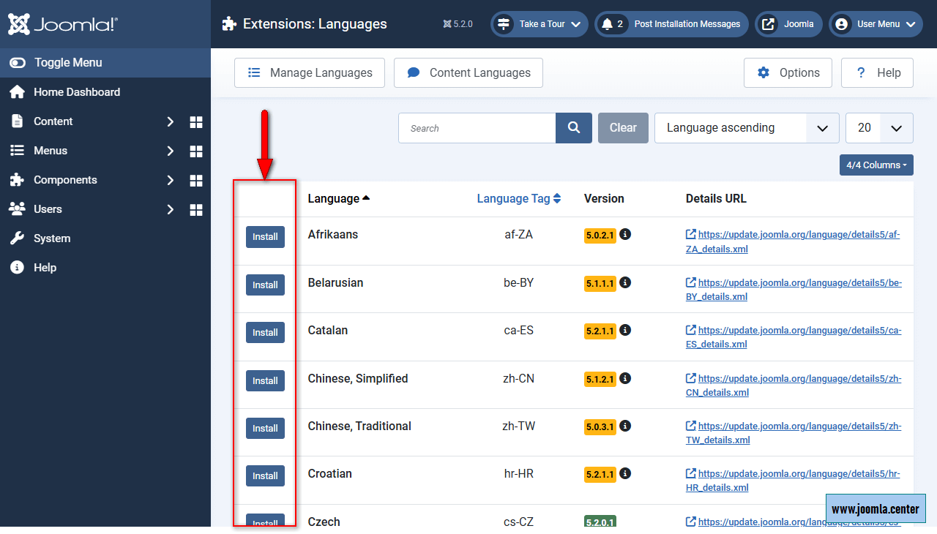
Task: Click info icon beside Chinese Traditional version
Action: point(625,426)
